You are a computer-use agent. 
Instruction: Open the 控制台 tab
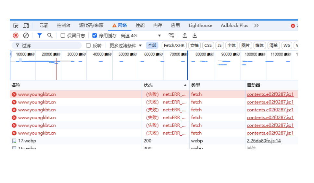pos(64,25)
